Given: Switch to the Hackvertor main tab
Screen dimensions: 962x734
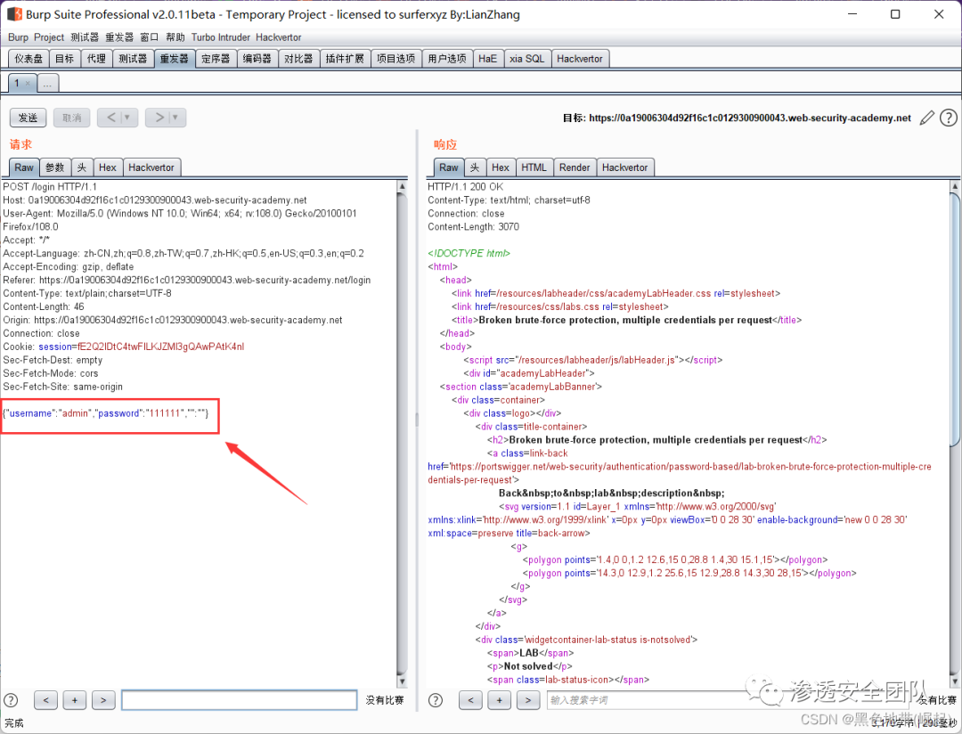Looking at the screenshot, I should coord(580,58).
